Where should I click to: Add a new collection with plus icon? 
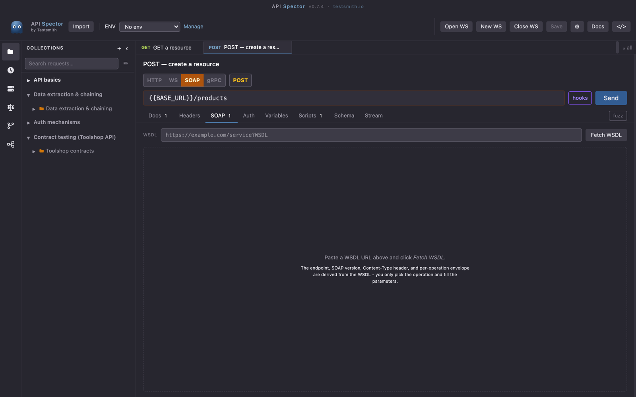(119, 48)
